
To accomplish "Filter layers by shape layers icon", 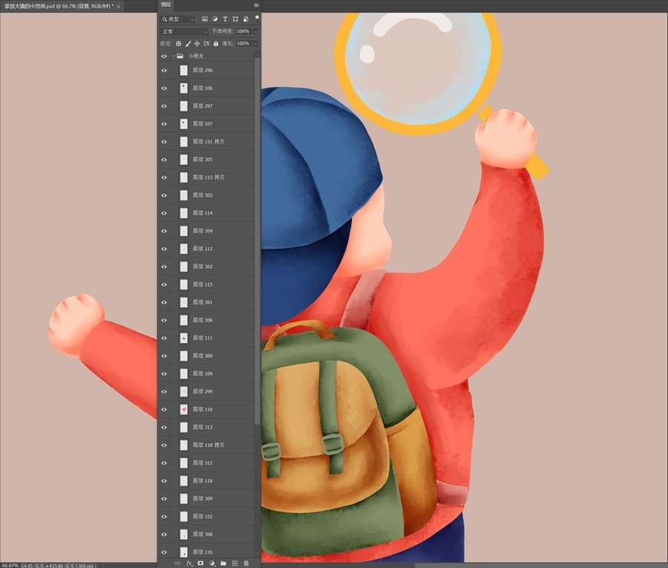I will (x=235, y=19).
